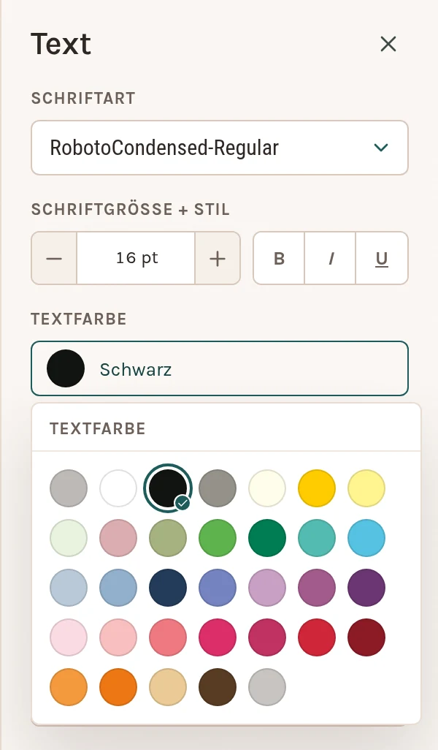Pick the periwinkle blue color swatch

click(218, 588)
